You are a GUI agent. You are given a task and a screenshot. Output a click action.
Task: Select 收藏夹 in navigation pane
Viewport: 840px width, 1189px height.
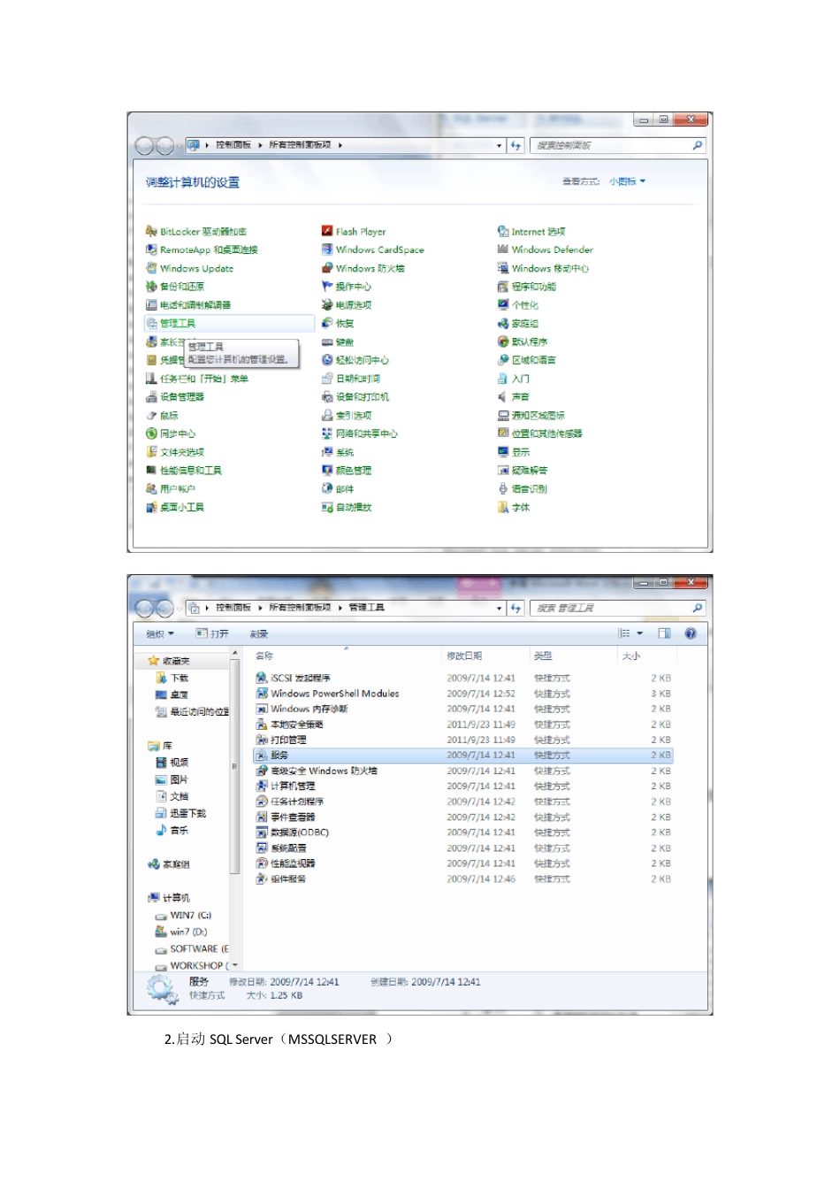[169, 661]
